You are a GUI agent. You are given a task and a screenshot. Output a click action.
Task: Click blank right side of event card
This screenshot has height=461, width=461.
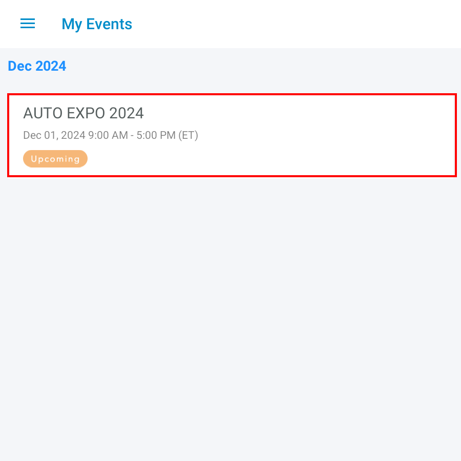[x=359, y=135]
